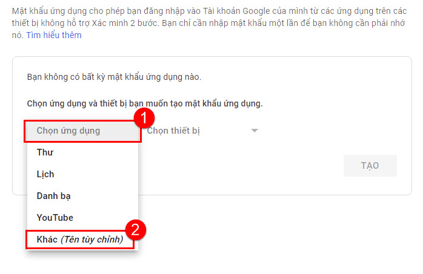This screenshot has height=274, width=423.
Task: Click the bold "Chọn ứng dụng và thiết bị" instruction
Action: 145,103
